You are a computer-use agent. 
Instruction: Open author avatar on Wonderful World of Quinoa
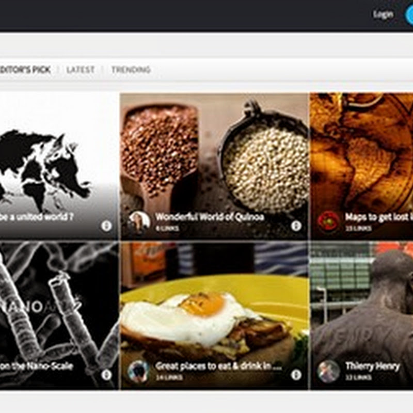coord(139,222)
